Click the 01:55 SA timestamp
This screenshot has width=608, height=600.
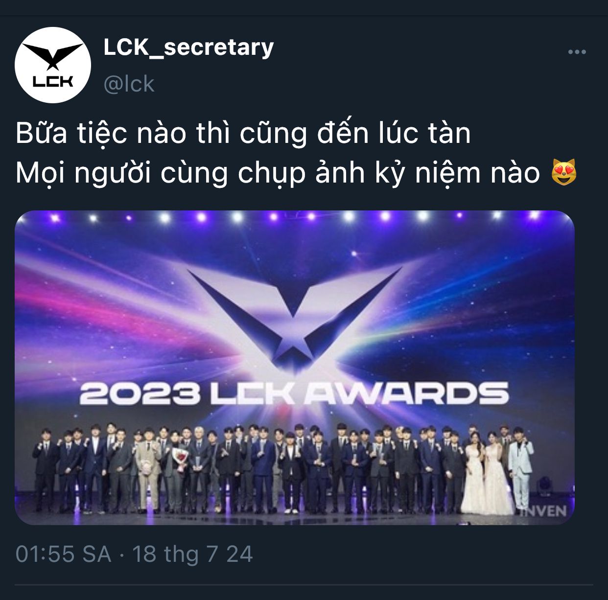click(63, 554)
